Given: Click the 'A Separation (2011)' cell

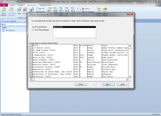Looking at the screenshot, I should pos(53,55).
